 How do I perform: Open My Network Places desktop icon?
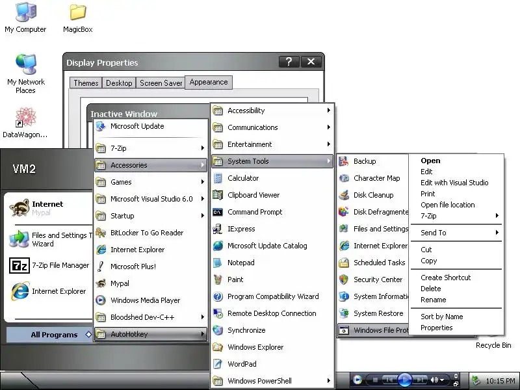pyautogui.click(x=25, y=73)
